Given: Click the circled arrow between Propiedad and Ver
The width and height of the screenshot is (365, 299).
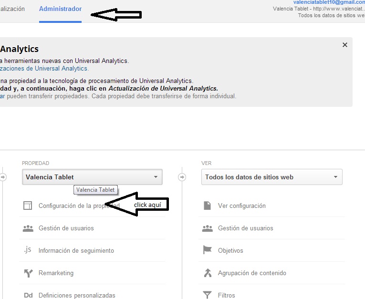Looking at the screenshot, I should pos(182,177).
